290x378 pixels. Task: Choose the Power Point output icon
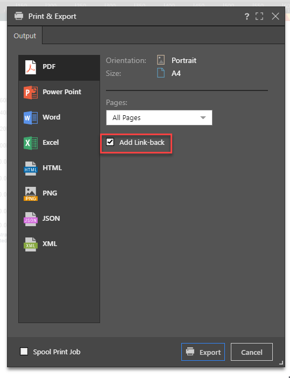[31, 92]
